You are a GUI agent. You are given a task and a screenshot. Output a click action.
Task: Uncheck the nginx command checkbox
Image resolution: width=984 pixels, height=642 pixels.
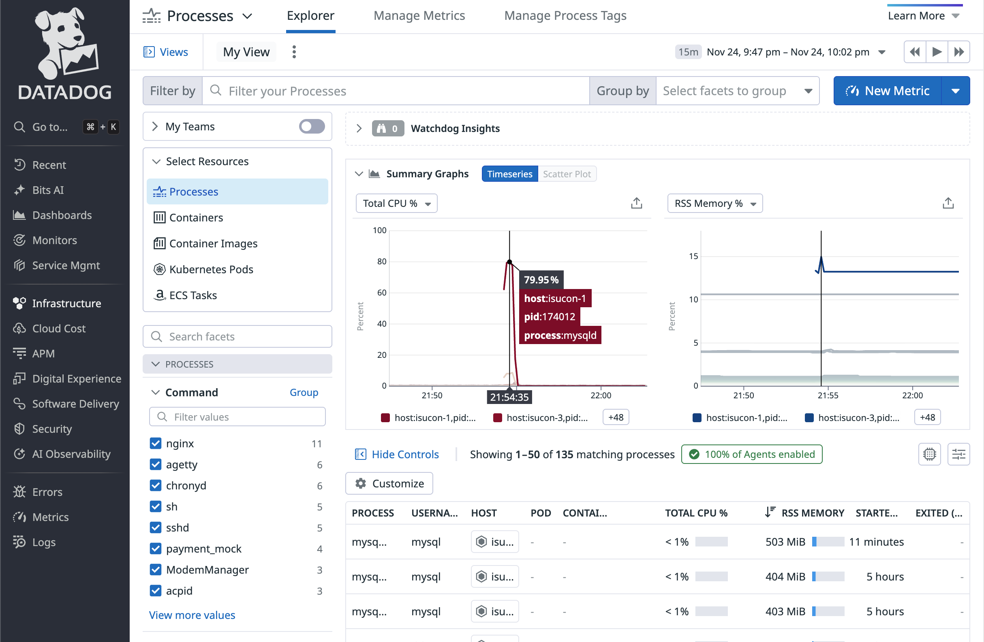[x=156, y=443]
